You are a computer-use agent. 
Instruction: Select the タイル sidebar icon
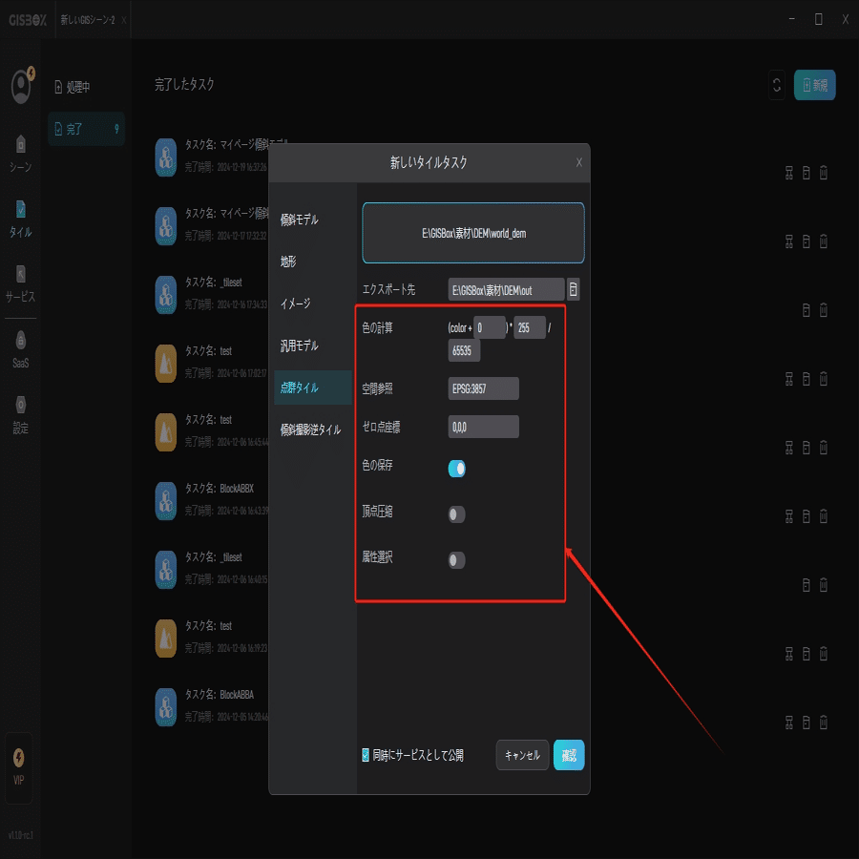pos(21,220)
